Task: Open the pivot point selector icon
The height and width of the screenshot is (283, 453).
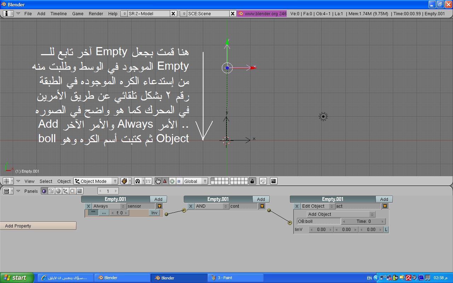Action: [x=139, y=181]
